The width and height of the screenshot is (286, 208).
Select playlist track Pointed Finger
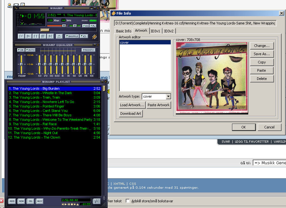click(55, 106)
